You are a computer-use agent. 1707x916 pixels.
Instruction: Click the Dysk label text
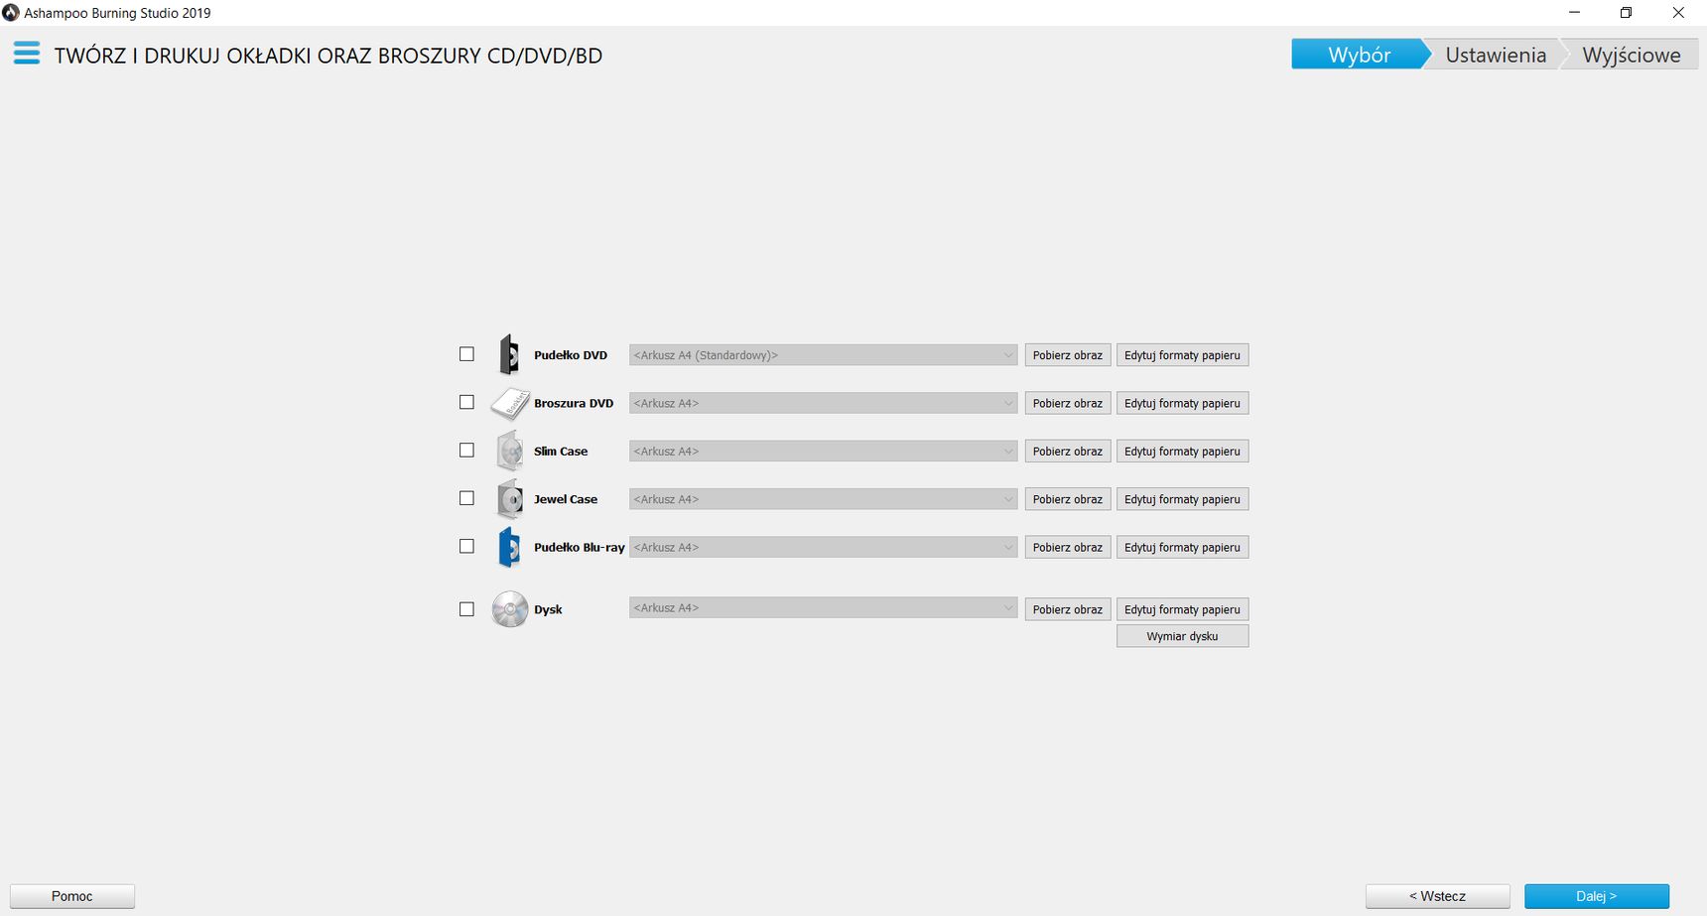pyautogui.click(x=548, y=609)
